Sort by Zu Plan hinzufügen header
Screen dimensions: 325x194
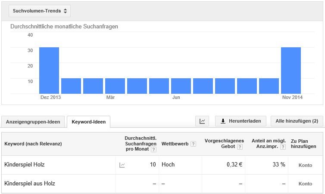tap(303, 144)
